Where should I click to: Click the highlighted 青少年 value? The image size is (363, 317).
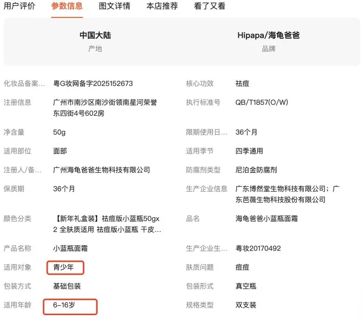tap(65, 267)
